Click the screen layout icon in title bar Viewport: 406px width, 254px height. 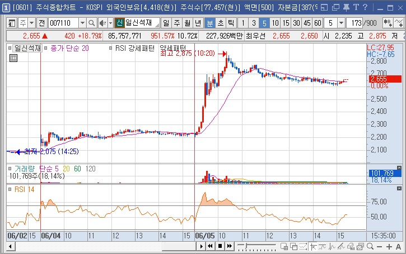pyautogui.click(x=324, y=7)
